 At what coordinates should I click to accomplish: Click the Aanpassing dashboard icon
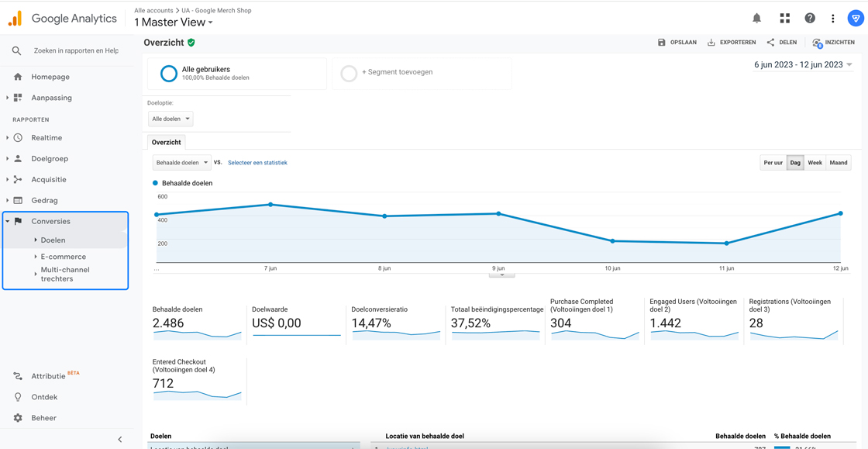pos(18,98)
